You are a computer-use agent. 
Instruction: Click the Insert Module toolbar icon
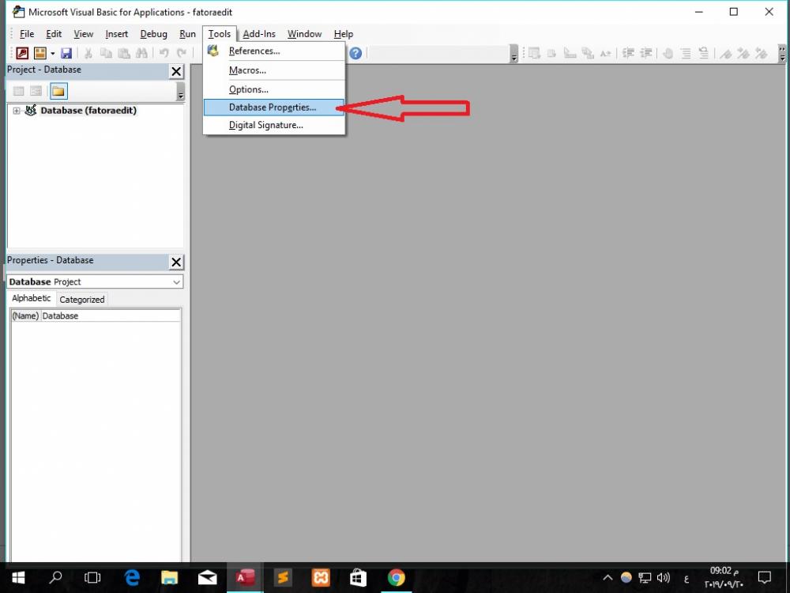coord(40,53)
